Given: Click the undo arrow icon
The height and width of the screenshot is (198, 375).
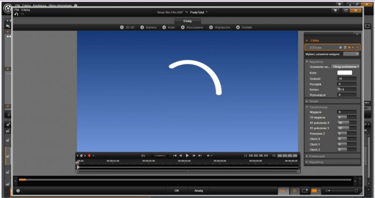Looking at the screenshot, I should pos(16,14).
